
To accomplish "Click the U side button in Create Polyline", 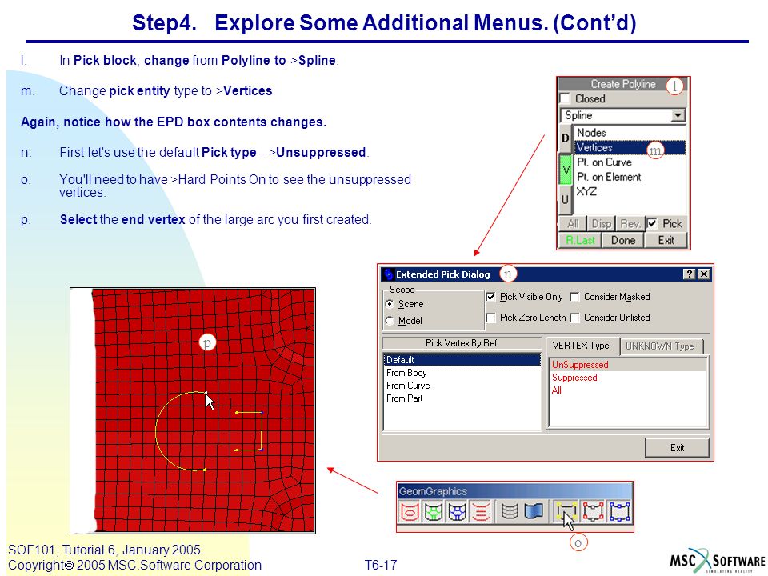I will click(x=566, y=200).
